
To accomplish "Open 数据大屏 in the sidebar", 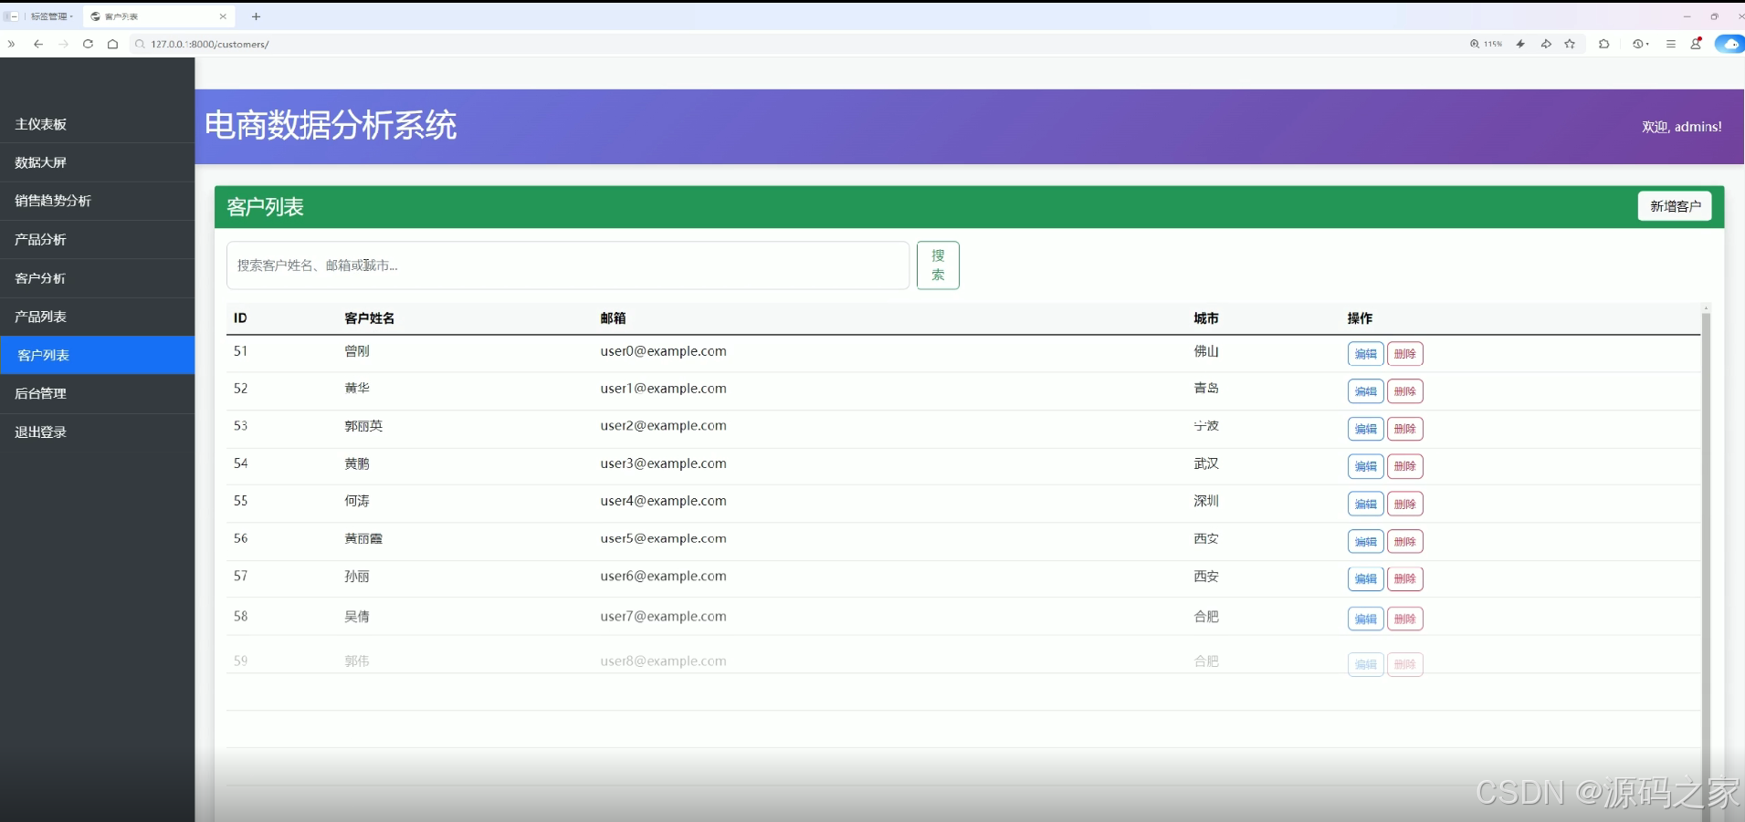I will click(x=97, y=162).
